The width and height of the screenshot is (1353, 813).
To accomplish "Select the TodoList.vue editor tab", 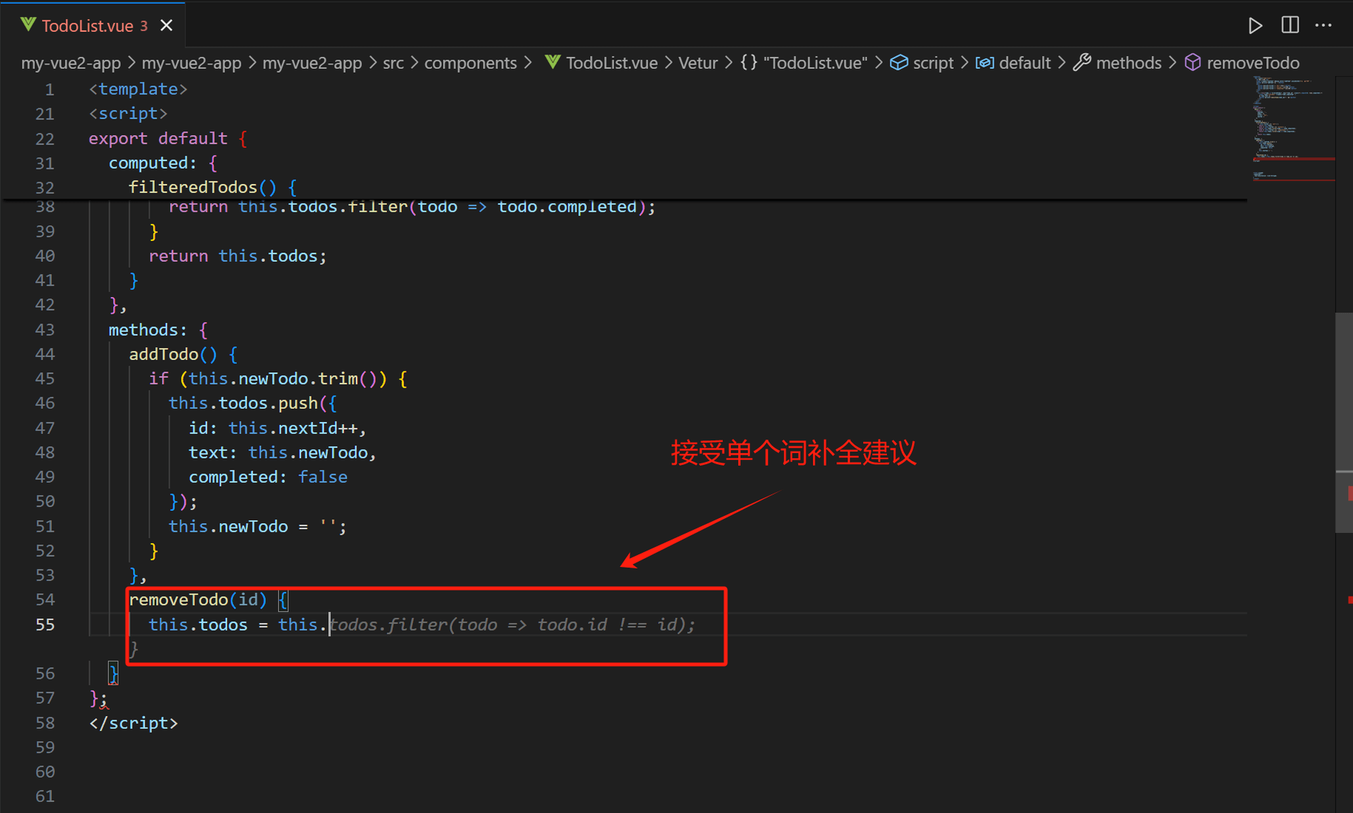I will 87,26.
